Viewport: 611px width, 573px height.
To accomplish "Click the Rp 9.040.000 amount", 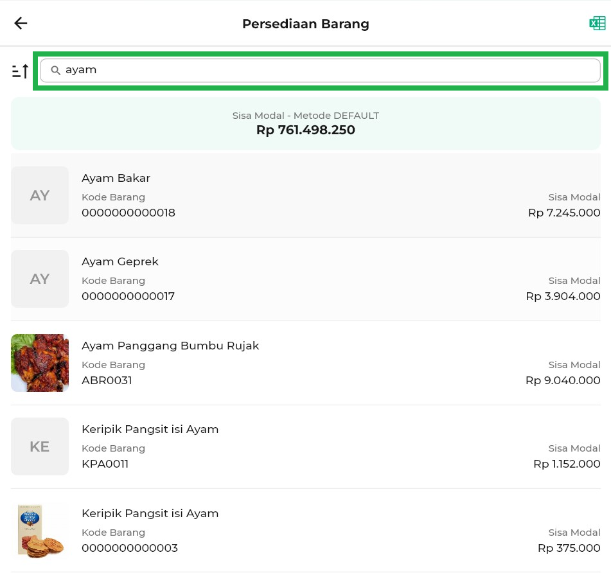I will coord(563,380).
